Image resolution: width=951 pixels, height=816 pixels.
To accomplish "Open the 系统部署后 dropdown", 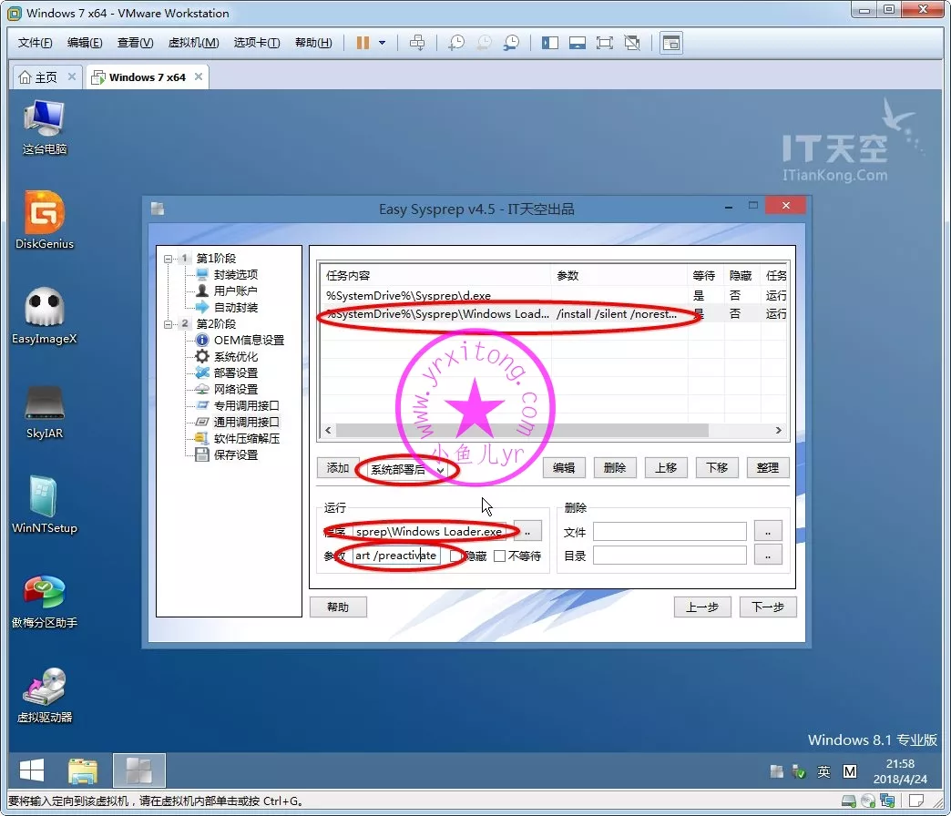I will 441,469.
